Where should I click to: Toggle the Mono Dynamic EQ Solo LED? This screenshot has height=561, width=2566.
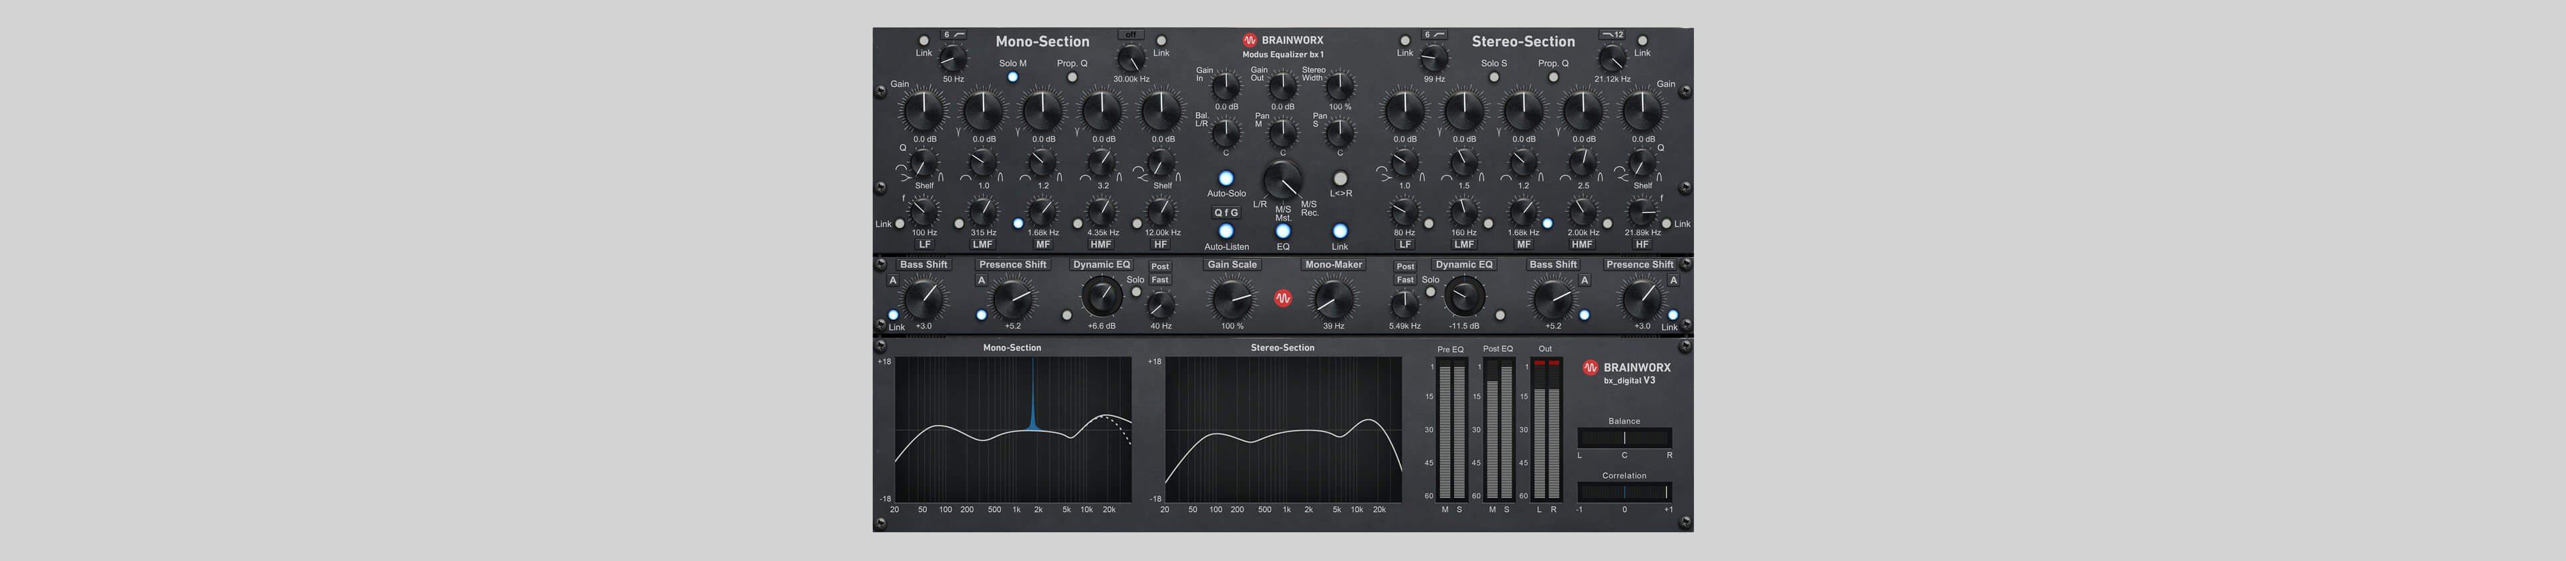pyautogui.click(x=1135, y=291)
